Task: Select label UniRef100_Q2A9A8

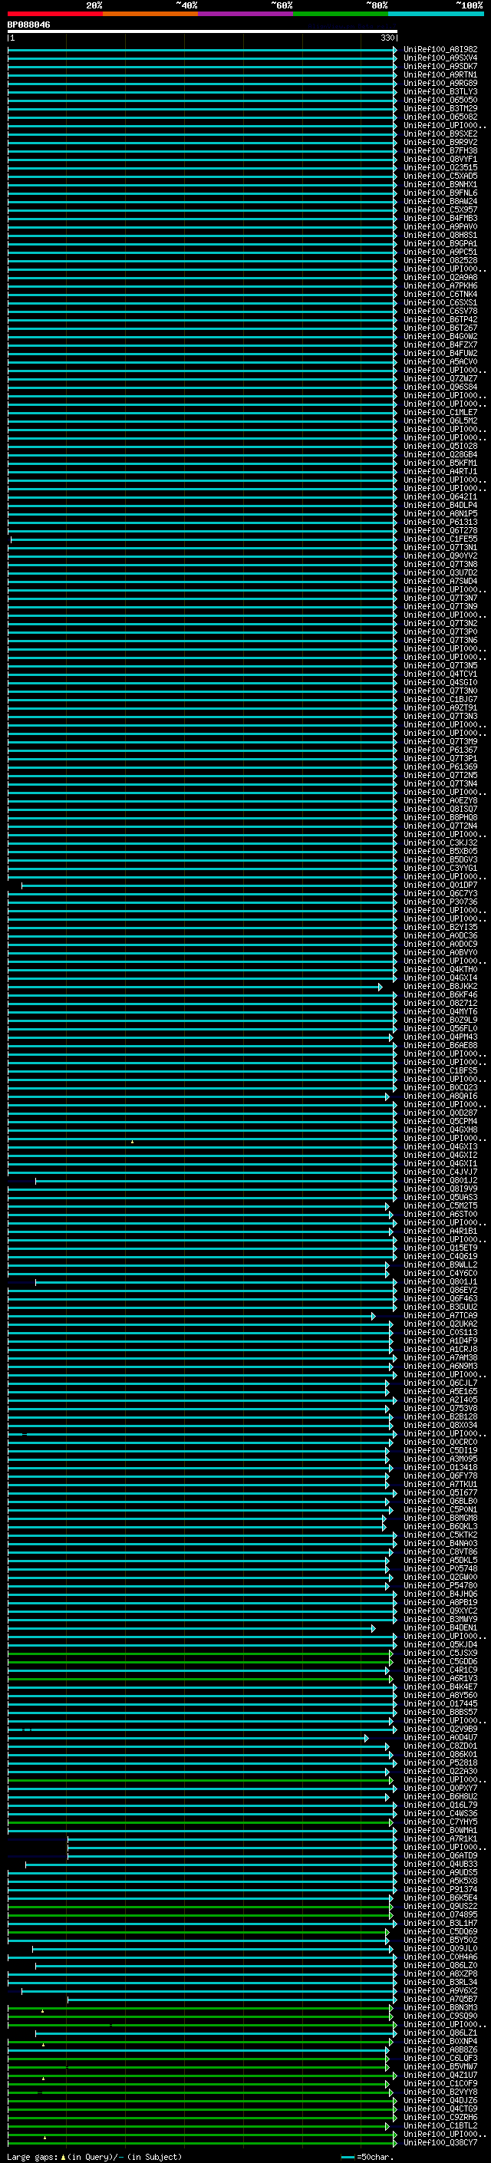Action: pyautogui.click(x=440, y=277)
